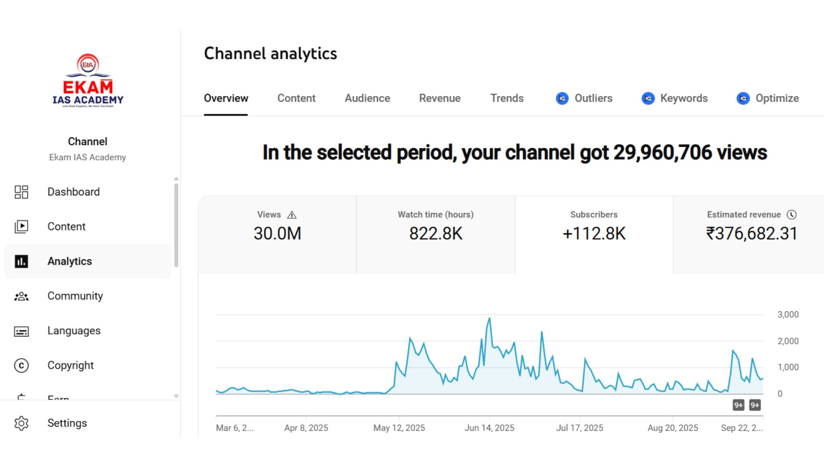Click the 'Jun 14, 2025' axis date label
Image resolution: width=824 pixels, height=463 pixels.
489,428
